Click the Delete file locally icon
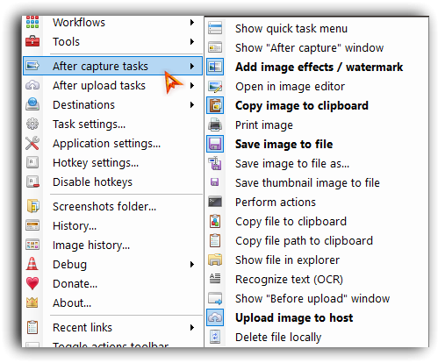The height and width of the screenshot is (363, 445). click(x=215, y=337)
